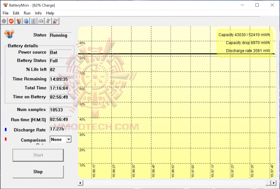Screen dimensions: 280x189
Task: Click the Discharge Rate value 17.27h
Action: [x=61, y=129]
